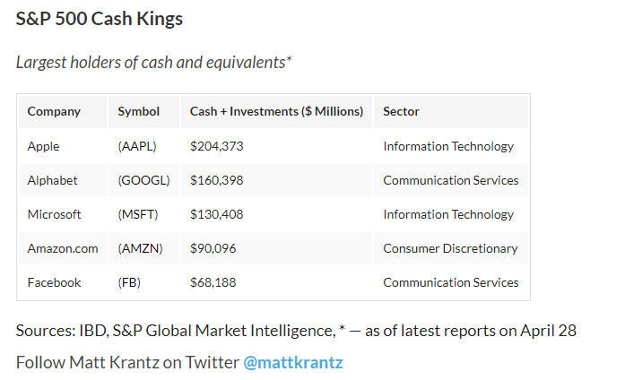
Task: Click the Sector column header
Action: pos(401,111)
